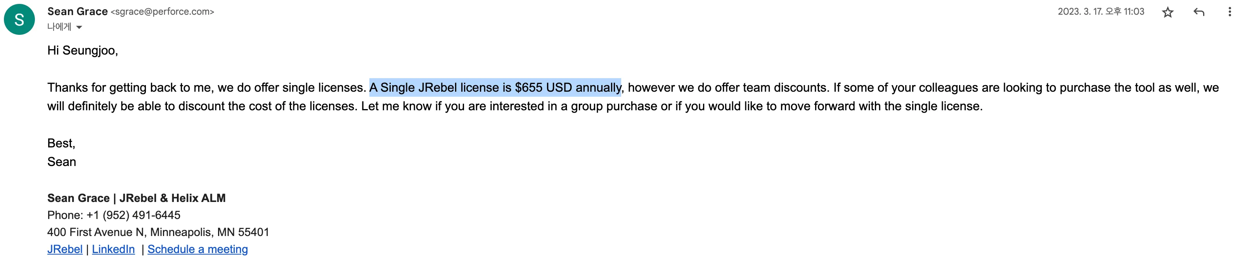Click bold signature Sean Grace | JRebel & Helix ALM
Viewport: 1240px width, 260px height.
[x=136, y=198]
